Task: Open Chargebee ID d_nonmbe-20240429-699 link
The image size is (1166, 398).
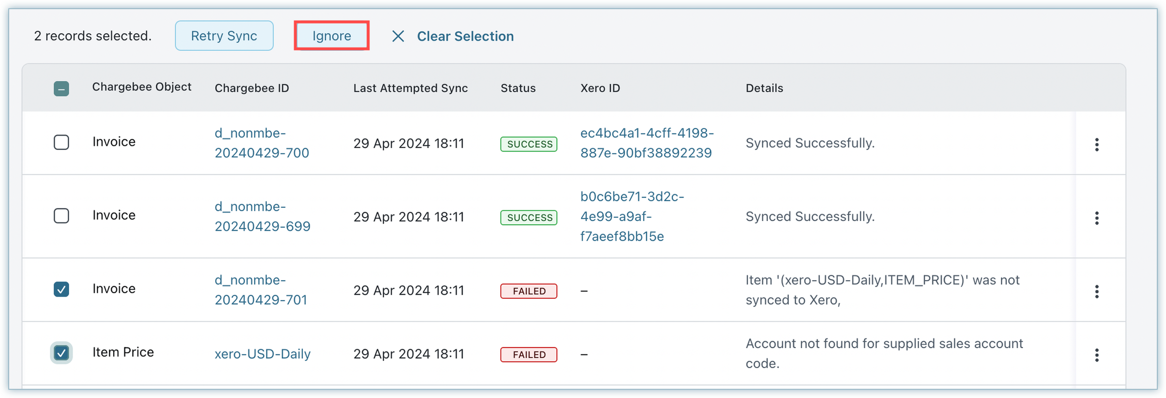Action: pos(262,216)
